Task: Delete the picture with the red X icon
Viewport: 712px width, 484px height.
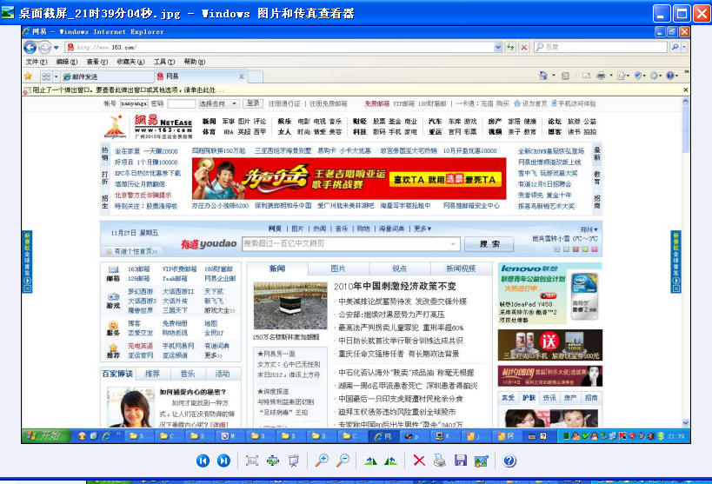Action: [x=419, y=461]
